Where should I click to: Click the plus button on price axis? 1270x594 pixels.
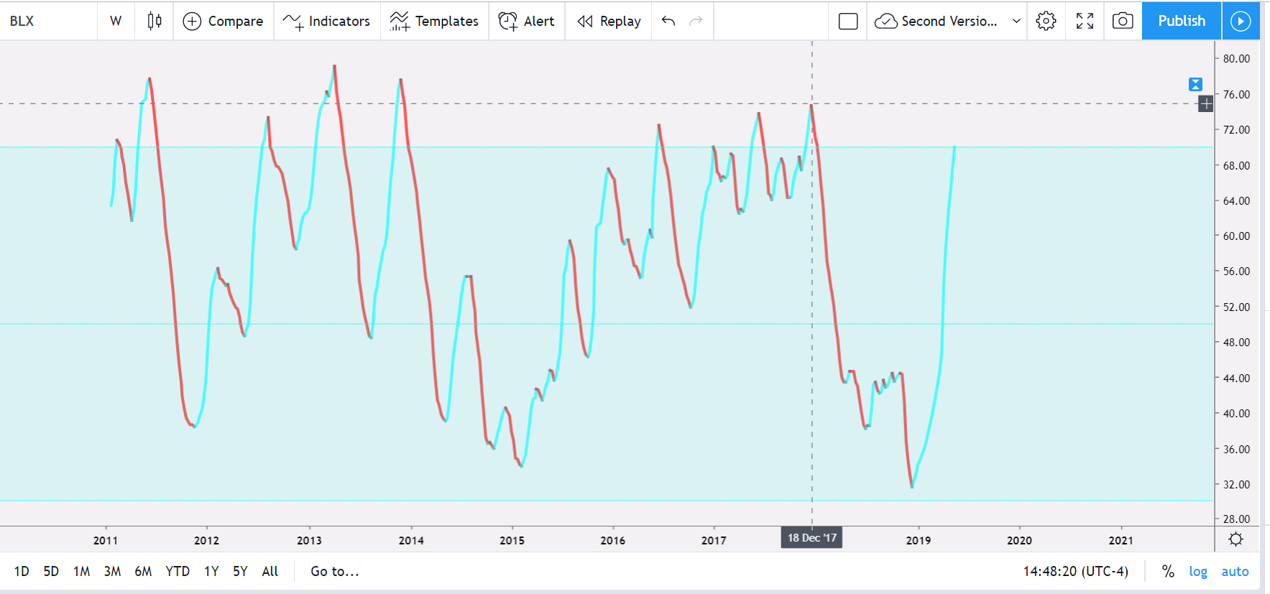[x=1206, y=104]
